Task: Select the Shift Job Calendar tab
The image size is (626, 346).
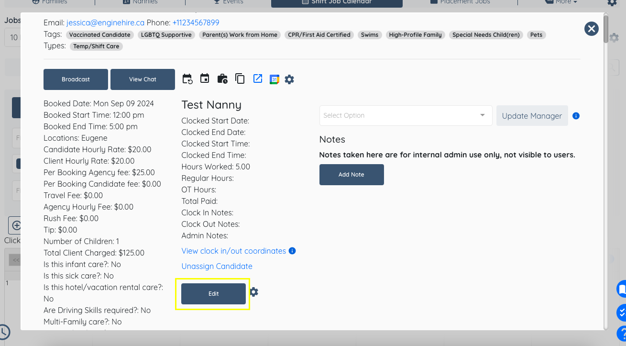Action: [x=337, y=2]
